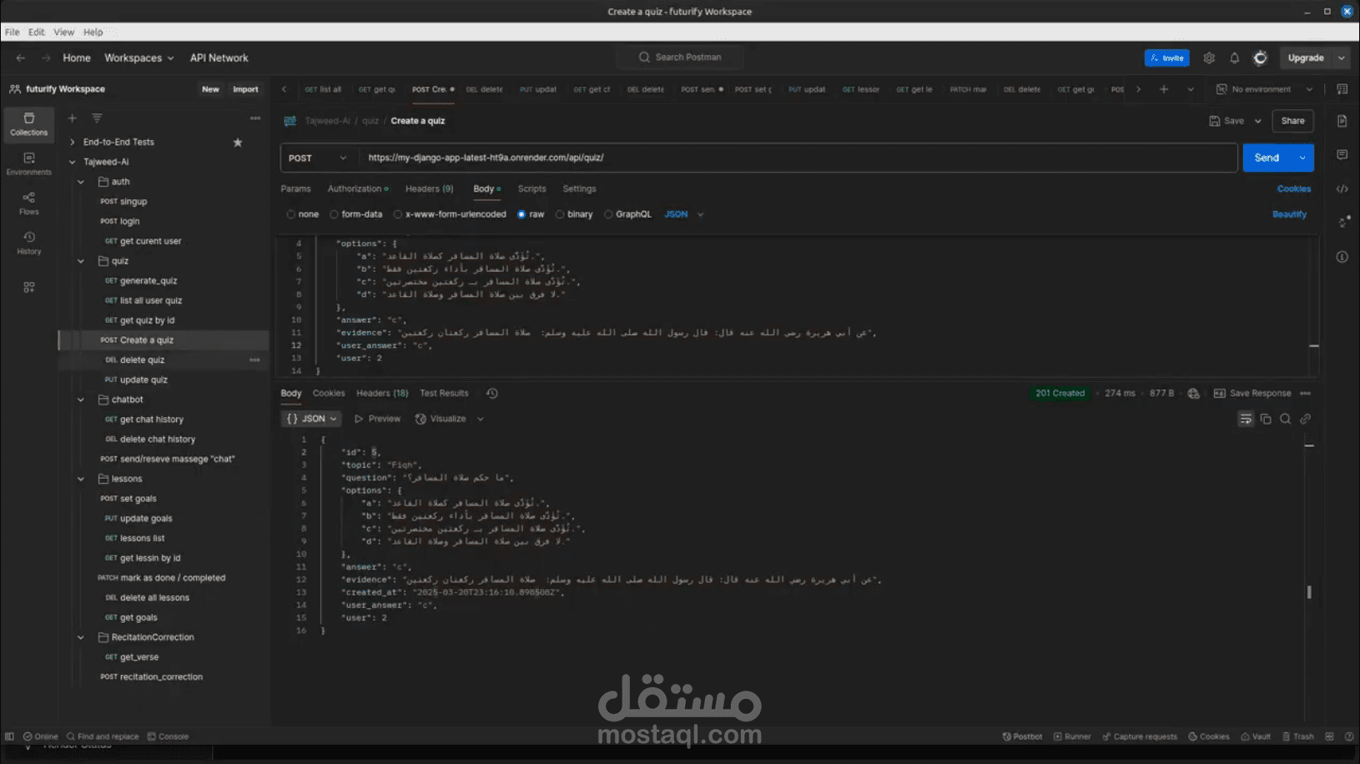Screen dimensions: 1360x764
Task: Open the response JSON format dropdown
Action: point(311,419)
